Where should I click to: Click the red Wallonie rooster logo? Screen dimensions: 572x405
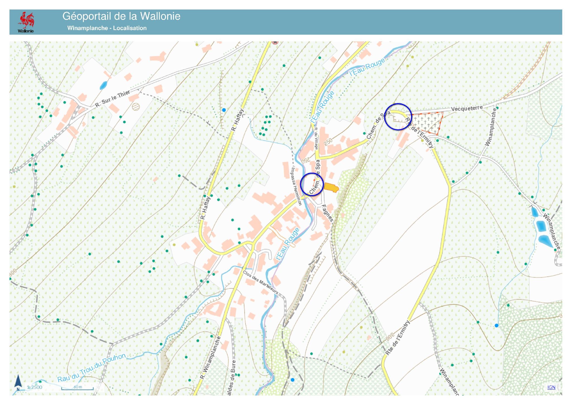(26, 20)
